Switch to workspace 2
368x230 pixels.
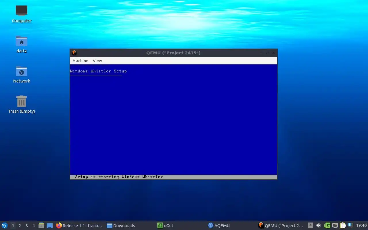coord(20,226)
